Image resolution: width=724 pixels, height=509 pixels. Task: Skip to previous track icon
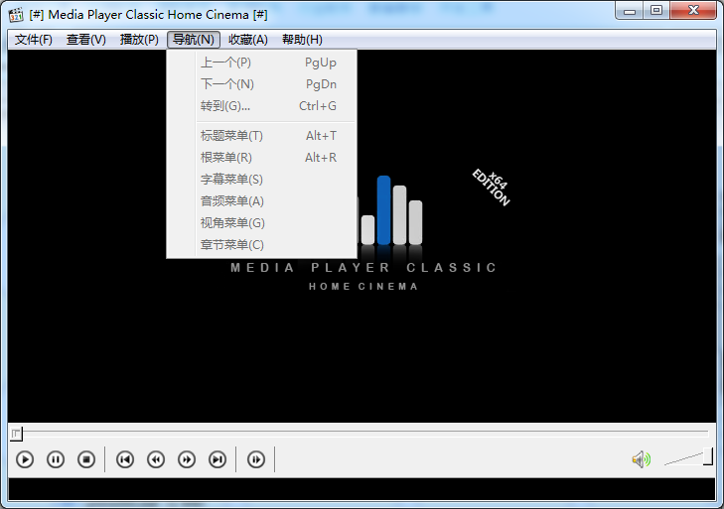pos(125,459)
